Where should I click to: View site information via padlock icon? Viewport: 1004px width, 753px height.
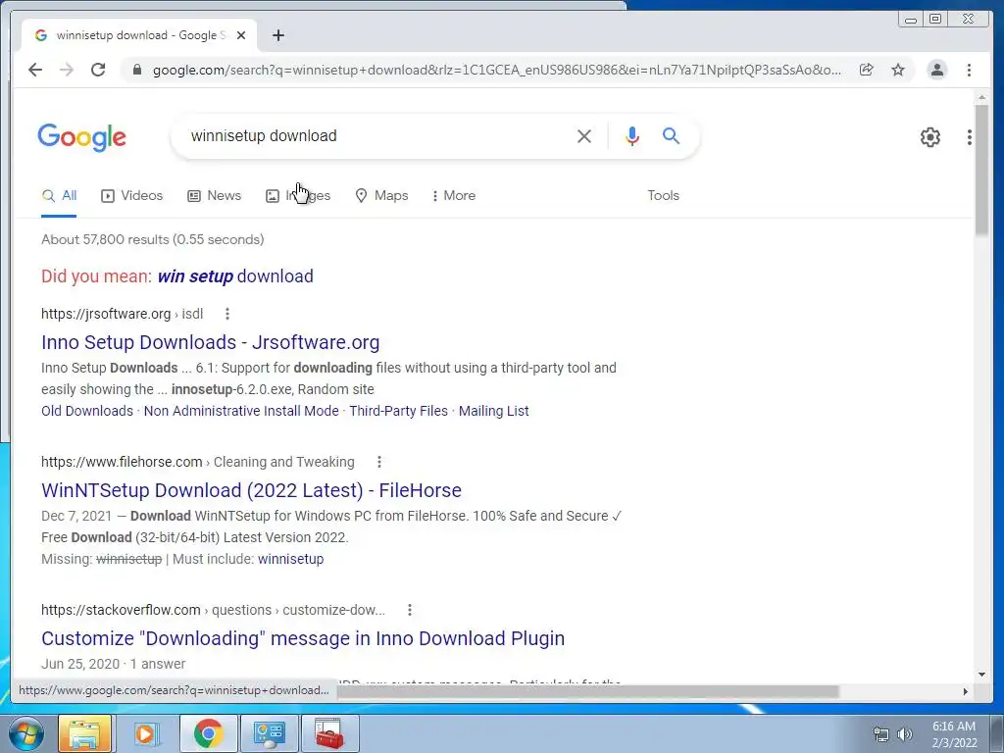(137, 70)
